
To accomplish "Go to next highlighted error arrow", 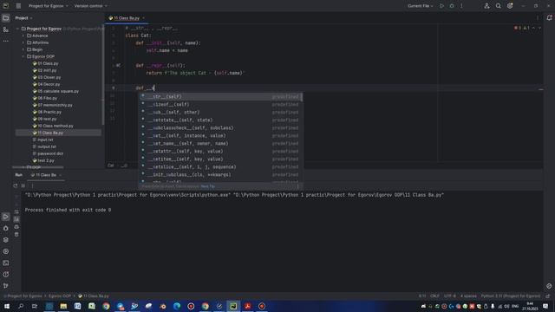I will pos(539,28).
